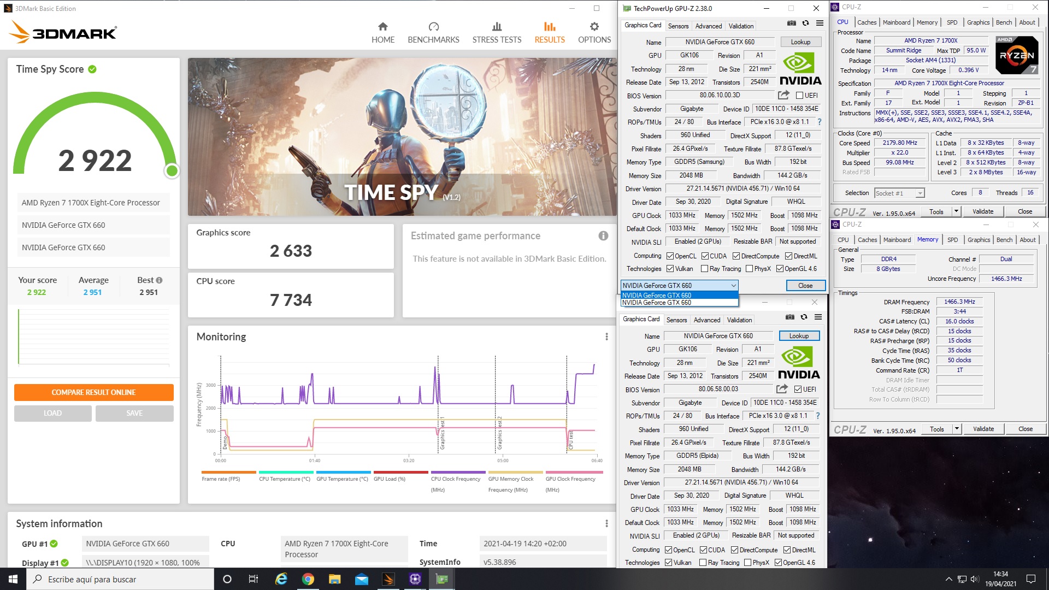Click Validate button in upper CPU-Z
Viewport: 1049px width, 590px height.
(983, 211)
